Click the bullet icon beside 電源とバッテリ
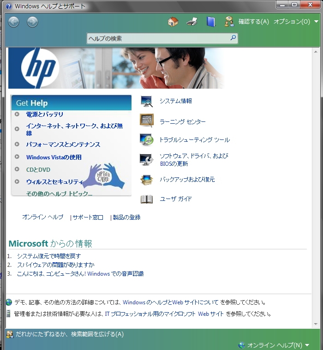Screen dimensions: 323x350 pos(17,115)
